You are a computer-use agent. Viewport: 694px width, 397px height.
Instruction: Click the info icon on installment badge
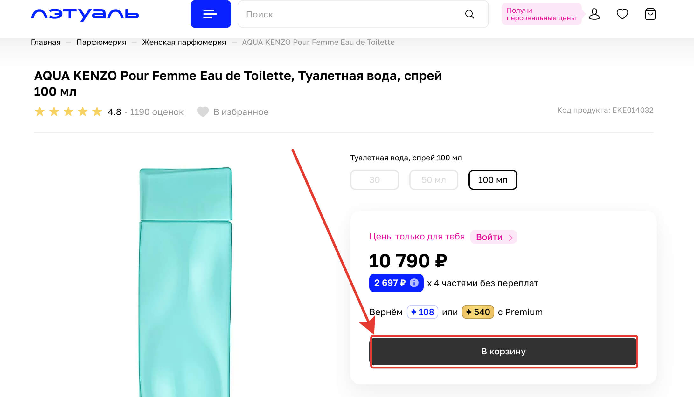pyautogui.click(x=414, y=283)
